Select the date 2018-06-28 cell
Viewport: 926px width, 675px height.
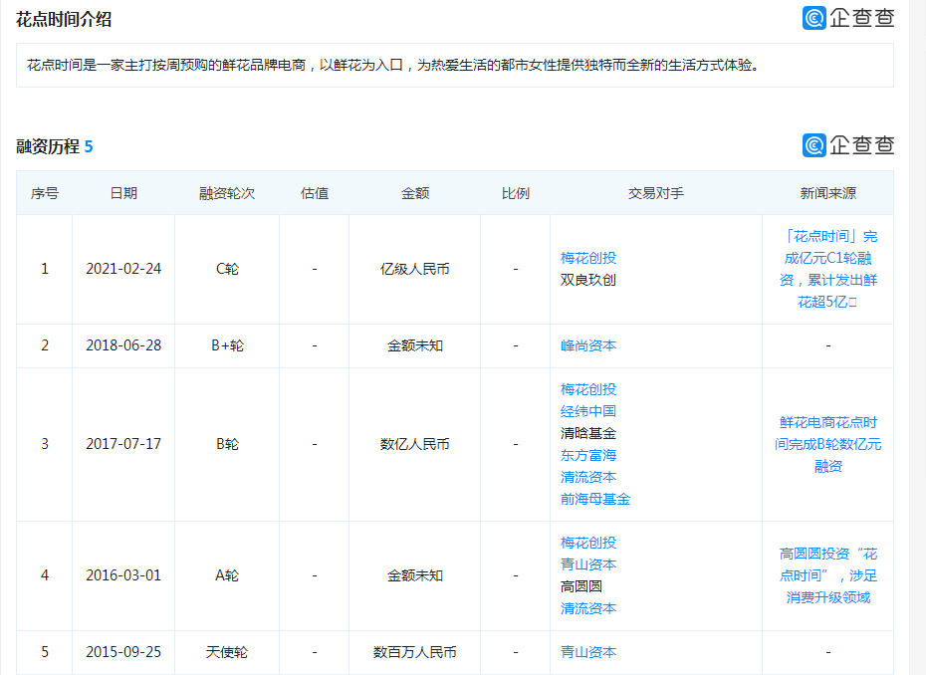point(123,345)
